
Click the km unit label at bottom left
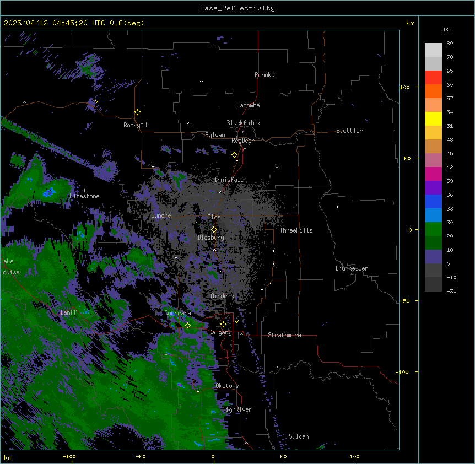click(x=8, y=457)
